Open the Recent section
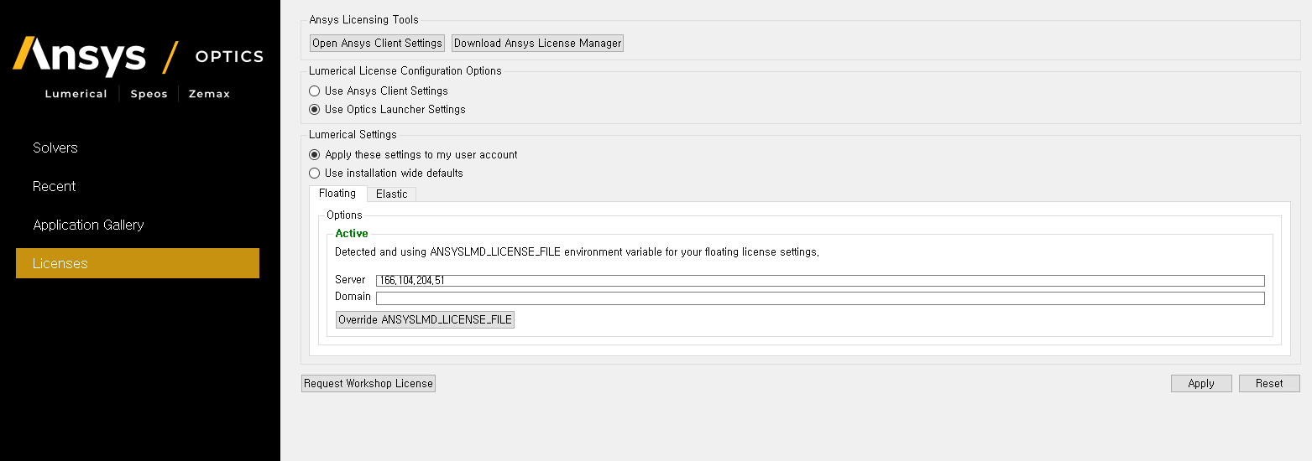Screen dimensions: 1312x461 point(55,186)
